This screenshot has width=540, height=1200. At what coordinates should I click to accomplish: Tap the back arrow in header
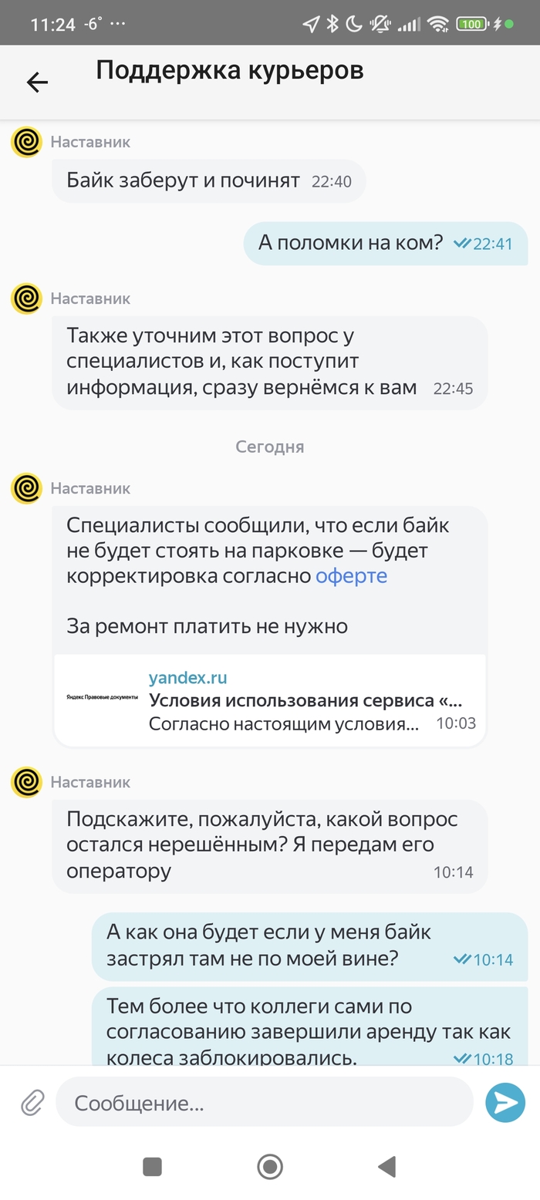point(37,82)
